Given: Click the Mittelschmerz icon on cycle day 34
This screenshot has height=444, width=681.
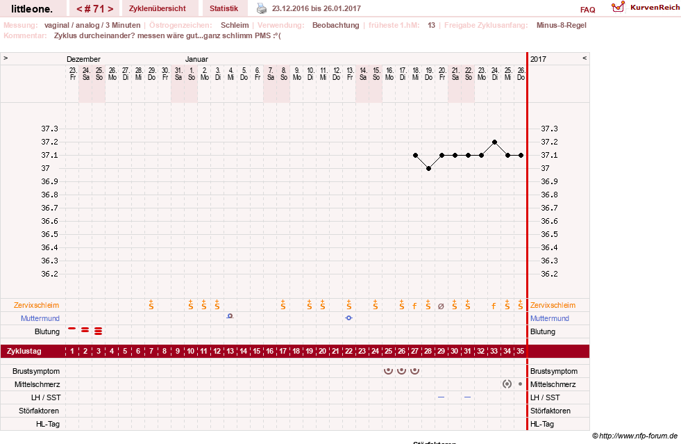Looking at the screenshot, I should click(507, 384).
